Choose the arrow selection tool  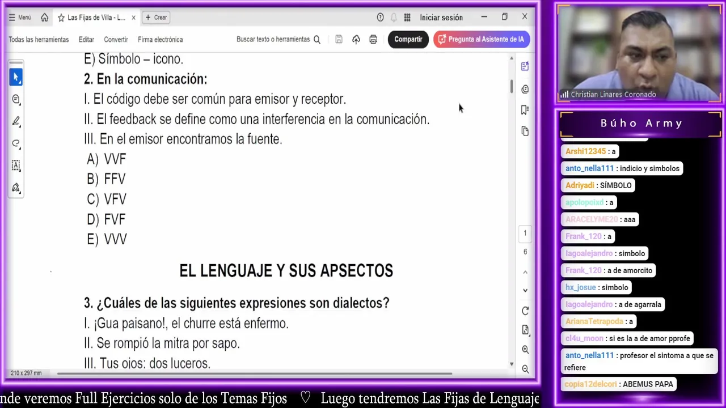pyautogui.click(x=16, y=77)
